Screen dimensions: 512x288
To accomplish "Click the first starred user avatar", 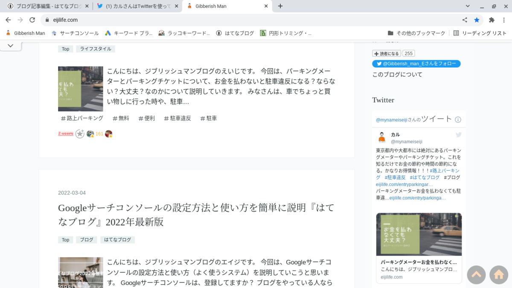I will pyautogui.click(x=90, y=134).
